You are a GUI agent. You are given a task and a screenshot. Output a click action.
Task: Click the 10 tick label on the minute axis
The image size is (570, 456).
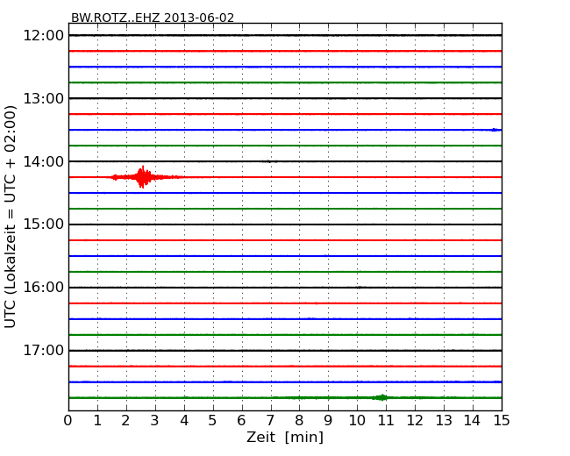[x=357, y=421]
